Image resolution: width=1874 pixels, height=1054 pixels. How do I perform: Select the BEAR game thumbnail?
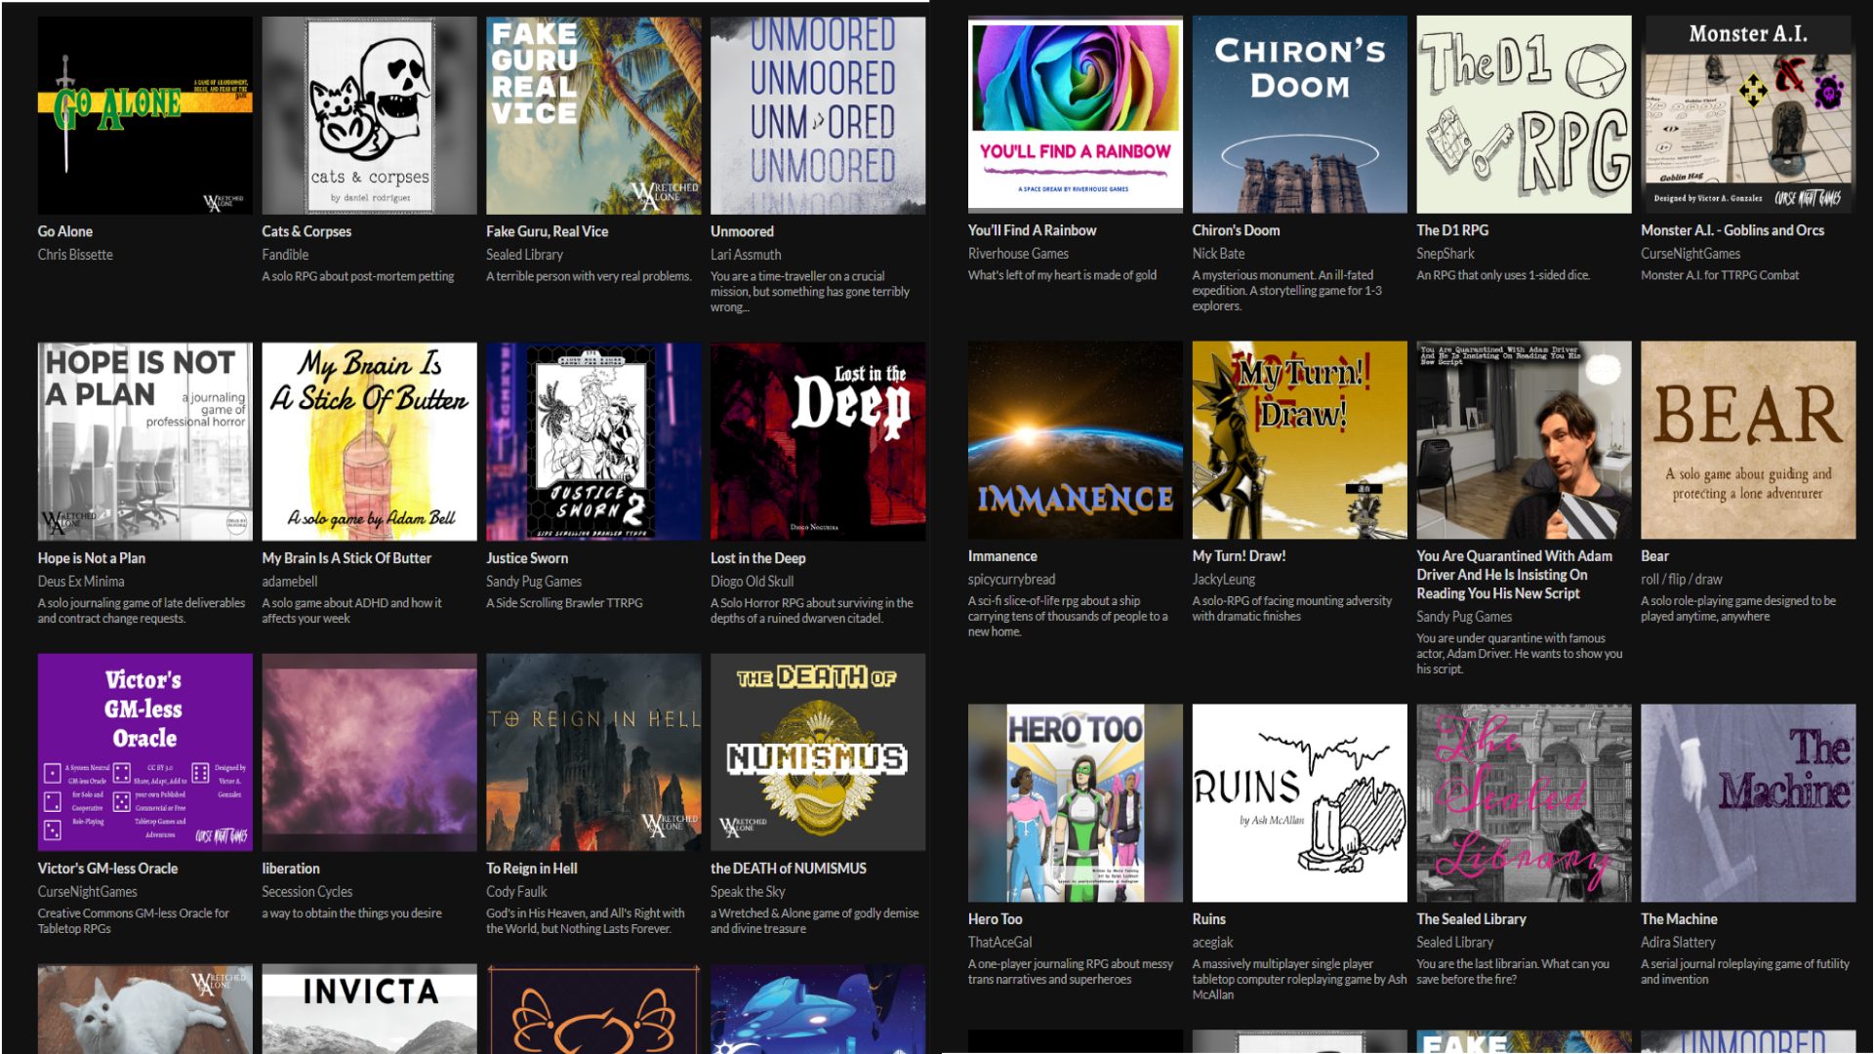[x=1747, y=440]
